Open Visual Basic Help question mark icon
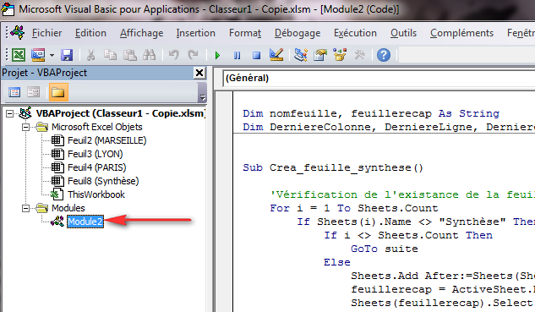This screenshot has height=312, width=535. click(384, 55)
